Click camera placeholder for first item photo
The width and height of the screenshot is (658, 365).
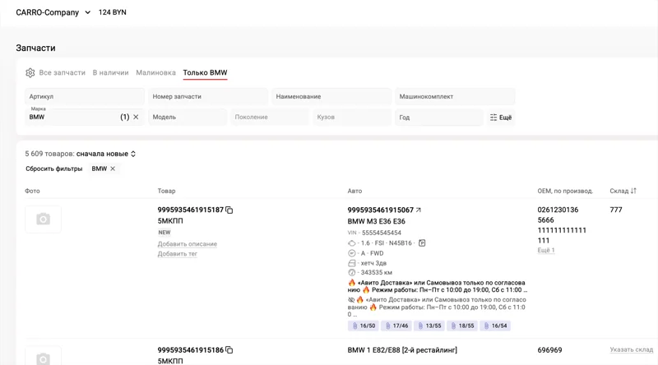pos(43,219)
